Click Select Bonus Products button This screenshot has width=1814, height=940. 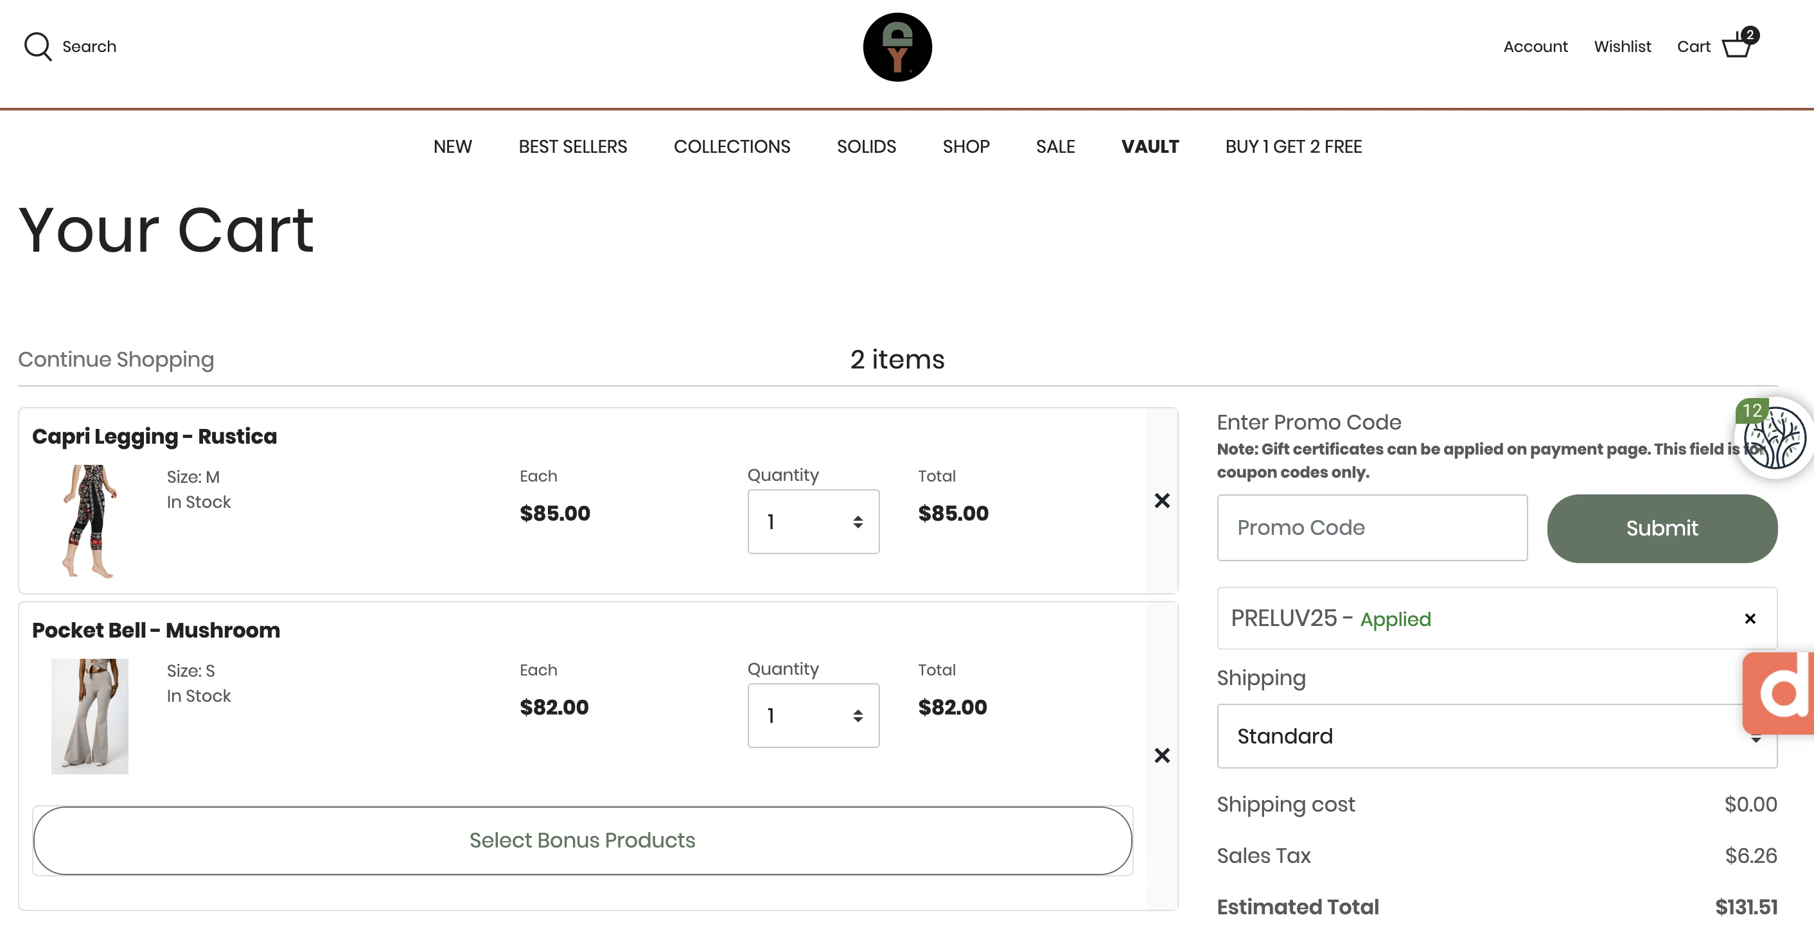pyautogui.click(x=583, y=840)
